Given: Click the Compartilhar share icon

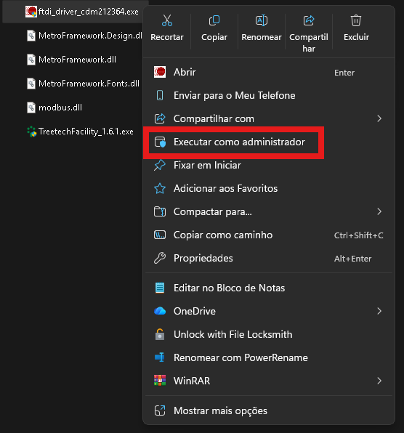Looking at the screenshot, I should point(309,20).
